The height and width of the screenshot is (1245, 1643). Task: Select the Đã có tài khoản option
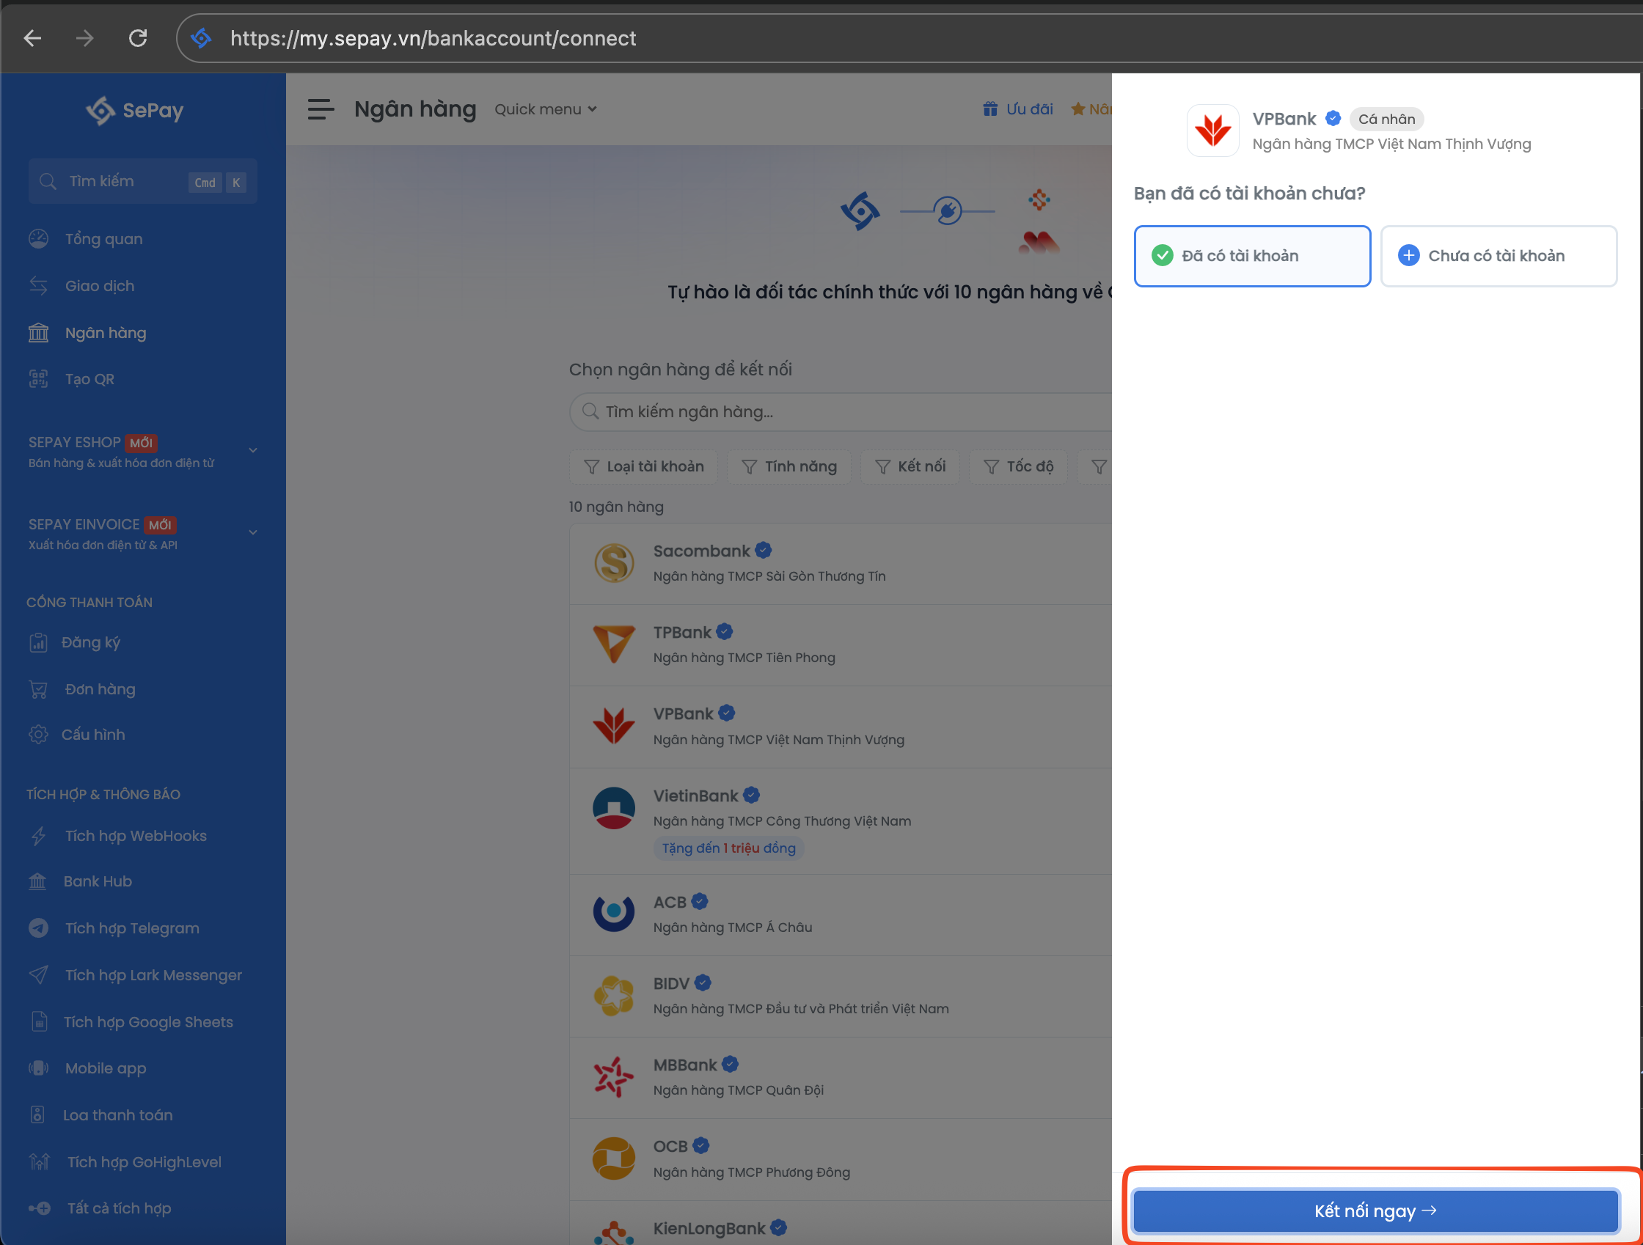click(x=1251, y=255)
